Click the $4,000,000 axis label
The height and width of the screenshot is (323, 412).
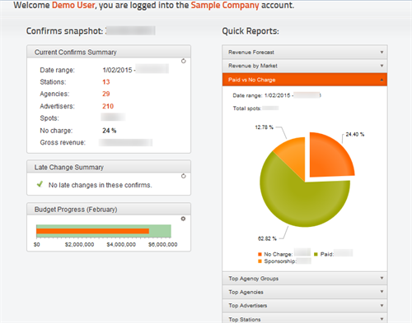121,244
